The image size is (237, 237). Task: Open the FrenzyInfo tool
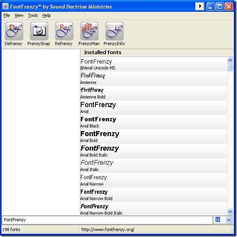[x=114, y=34]
